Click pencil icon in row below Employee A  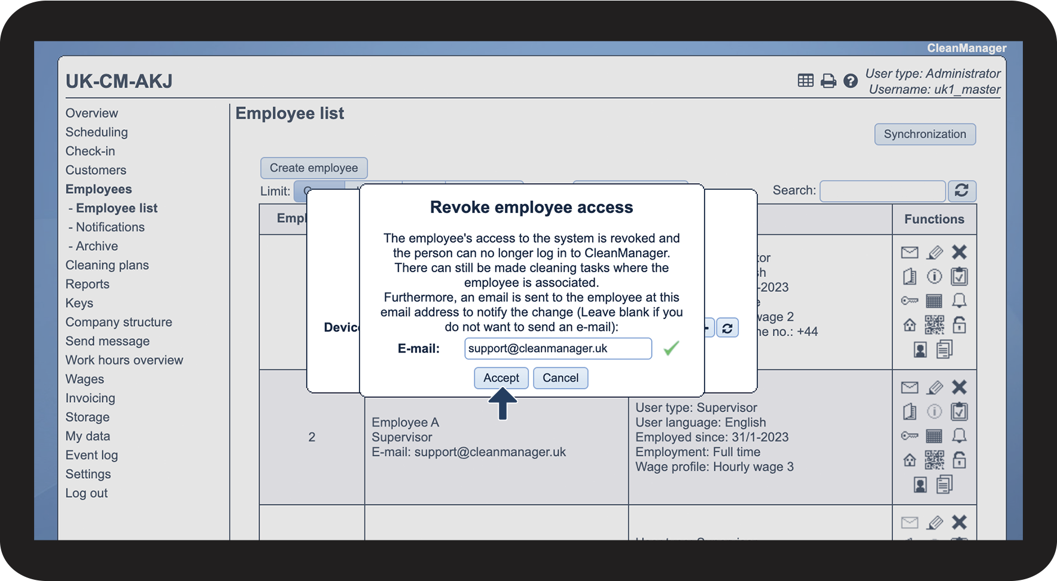coord(934,523)
